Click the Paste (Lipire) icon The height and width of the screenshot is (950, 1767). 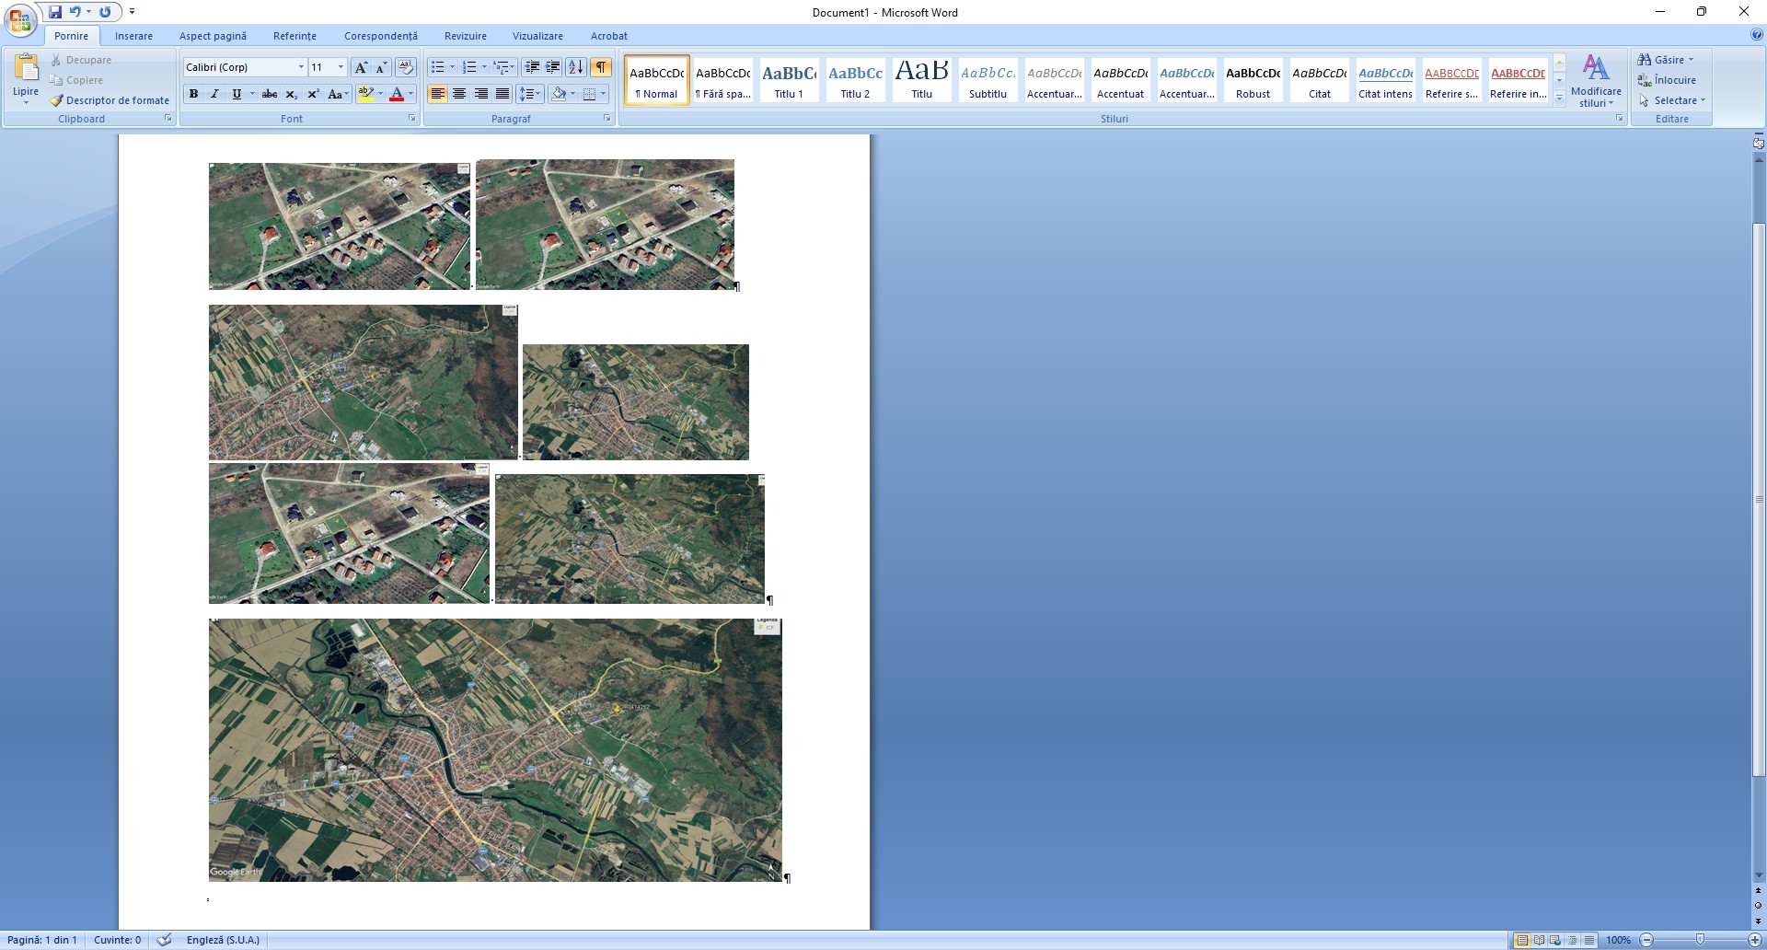(x=26, y=69)
